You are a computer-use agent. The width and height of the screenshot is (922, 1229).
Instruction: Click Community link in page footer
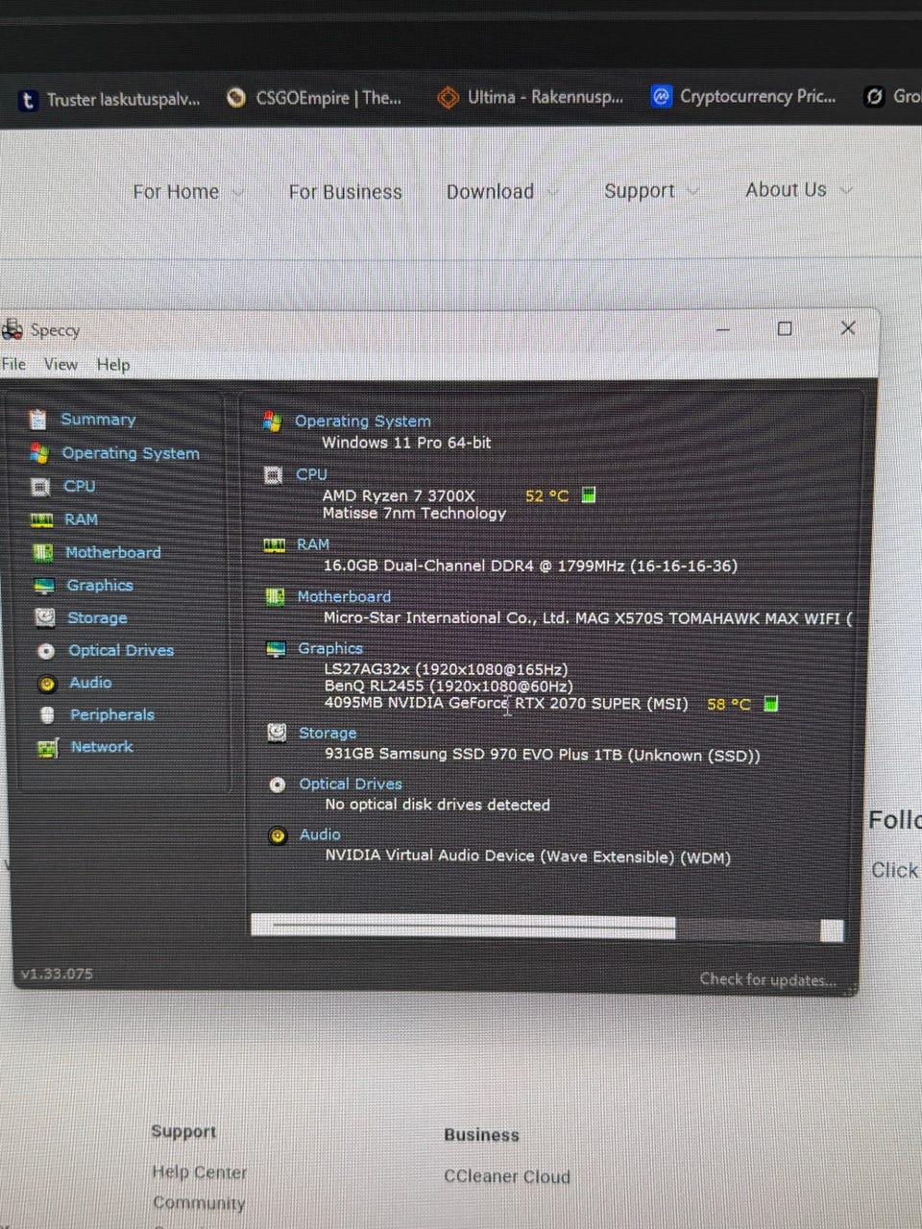click(199, 1203)
